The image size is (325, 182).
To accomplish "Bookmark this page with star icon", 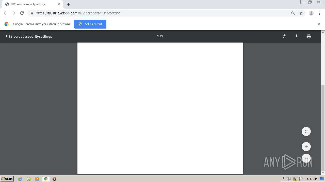I will click(301, 13).
